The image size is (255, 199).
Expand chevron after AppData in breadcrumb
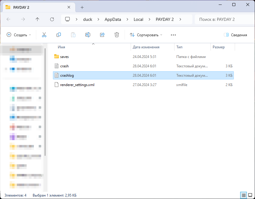127,20
